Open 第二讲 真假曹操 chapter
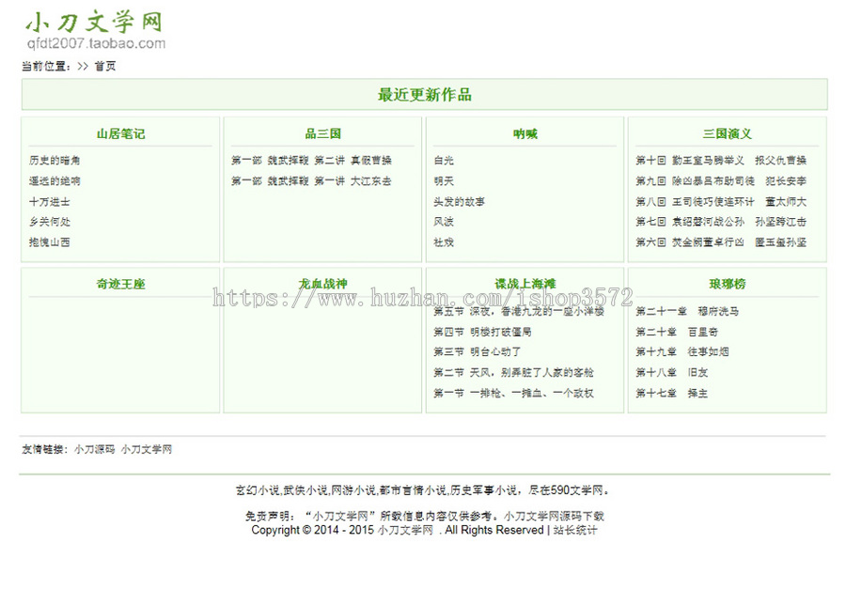Viewport: 846px width, 591px height. click(311, 160)
